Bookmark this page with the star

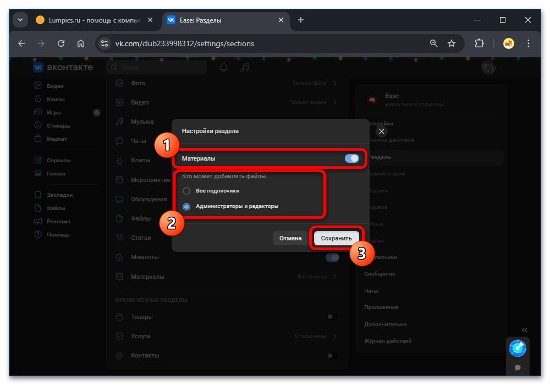[x=452, y=43]
